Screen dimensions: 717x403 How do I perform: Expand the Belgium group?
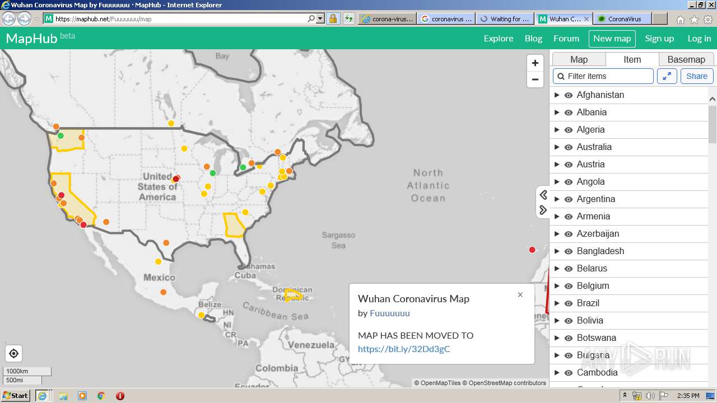pos(556,286)
